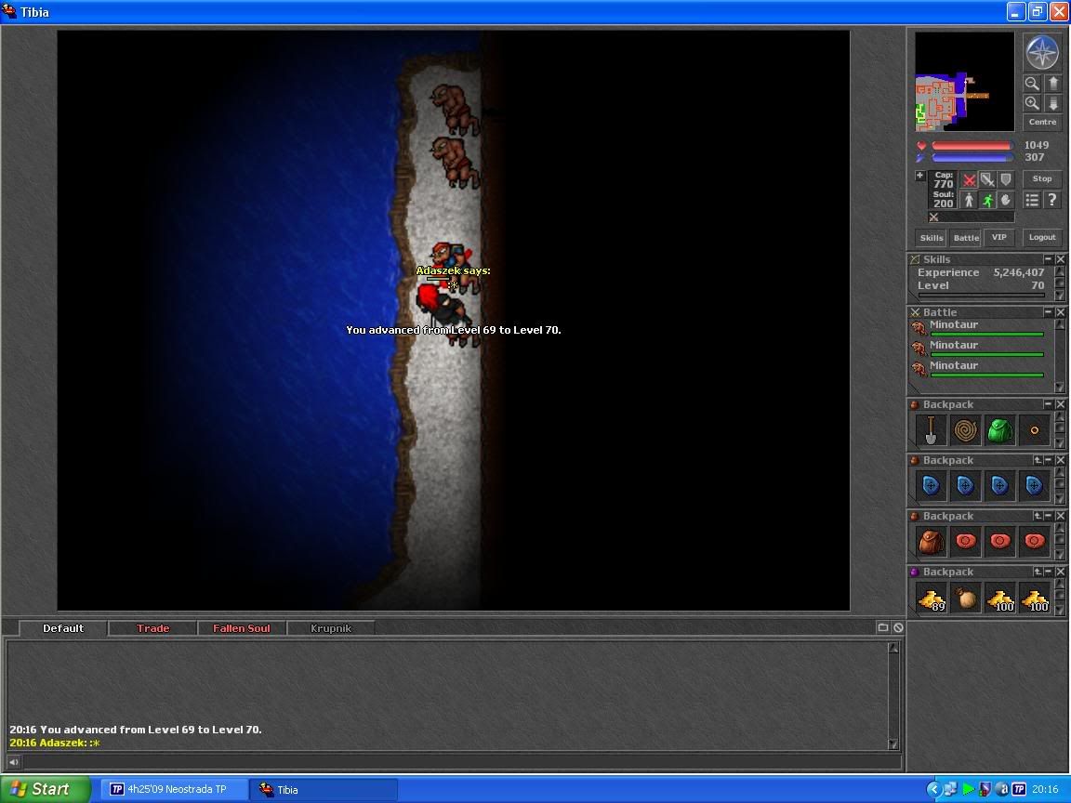Click the level progress bar in Skills

tap(982, 296)
